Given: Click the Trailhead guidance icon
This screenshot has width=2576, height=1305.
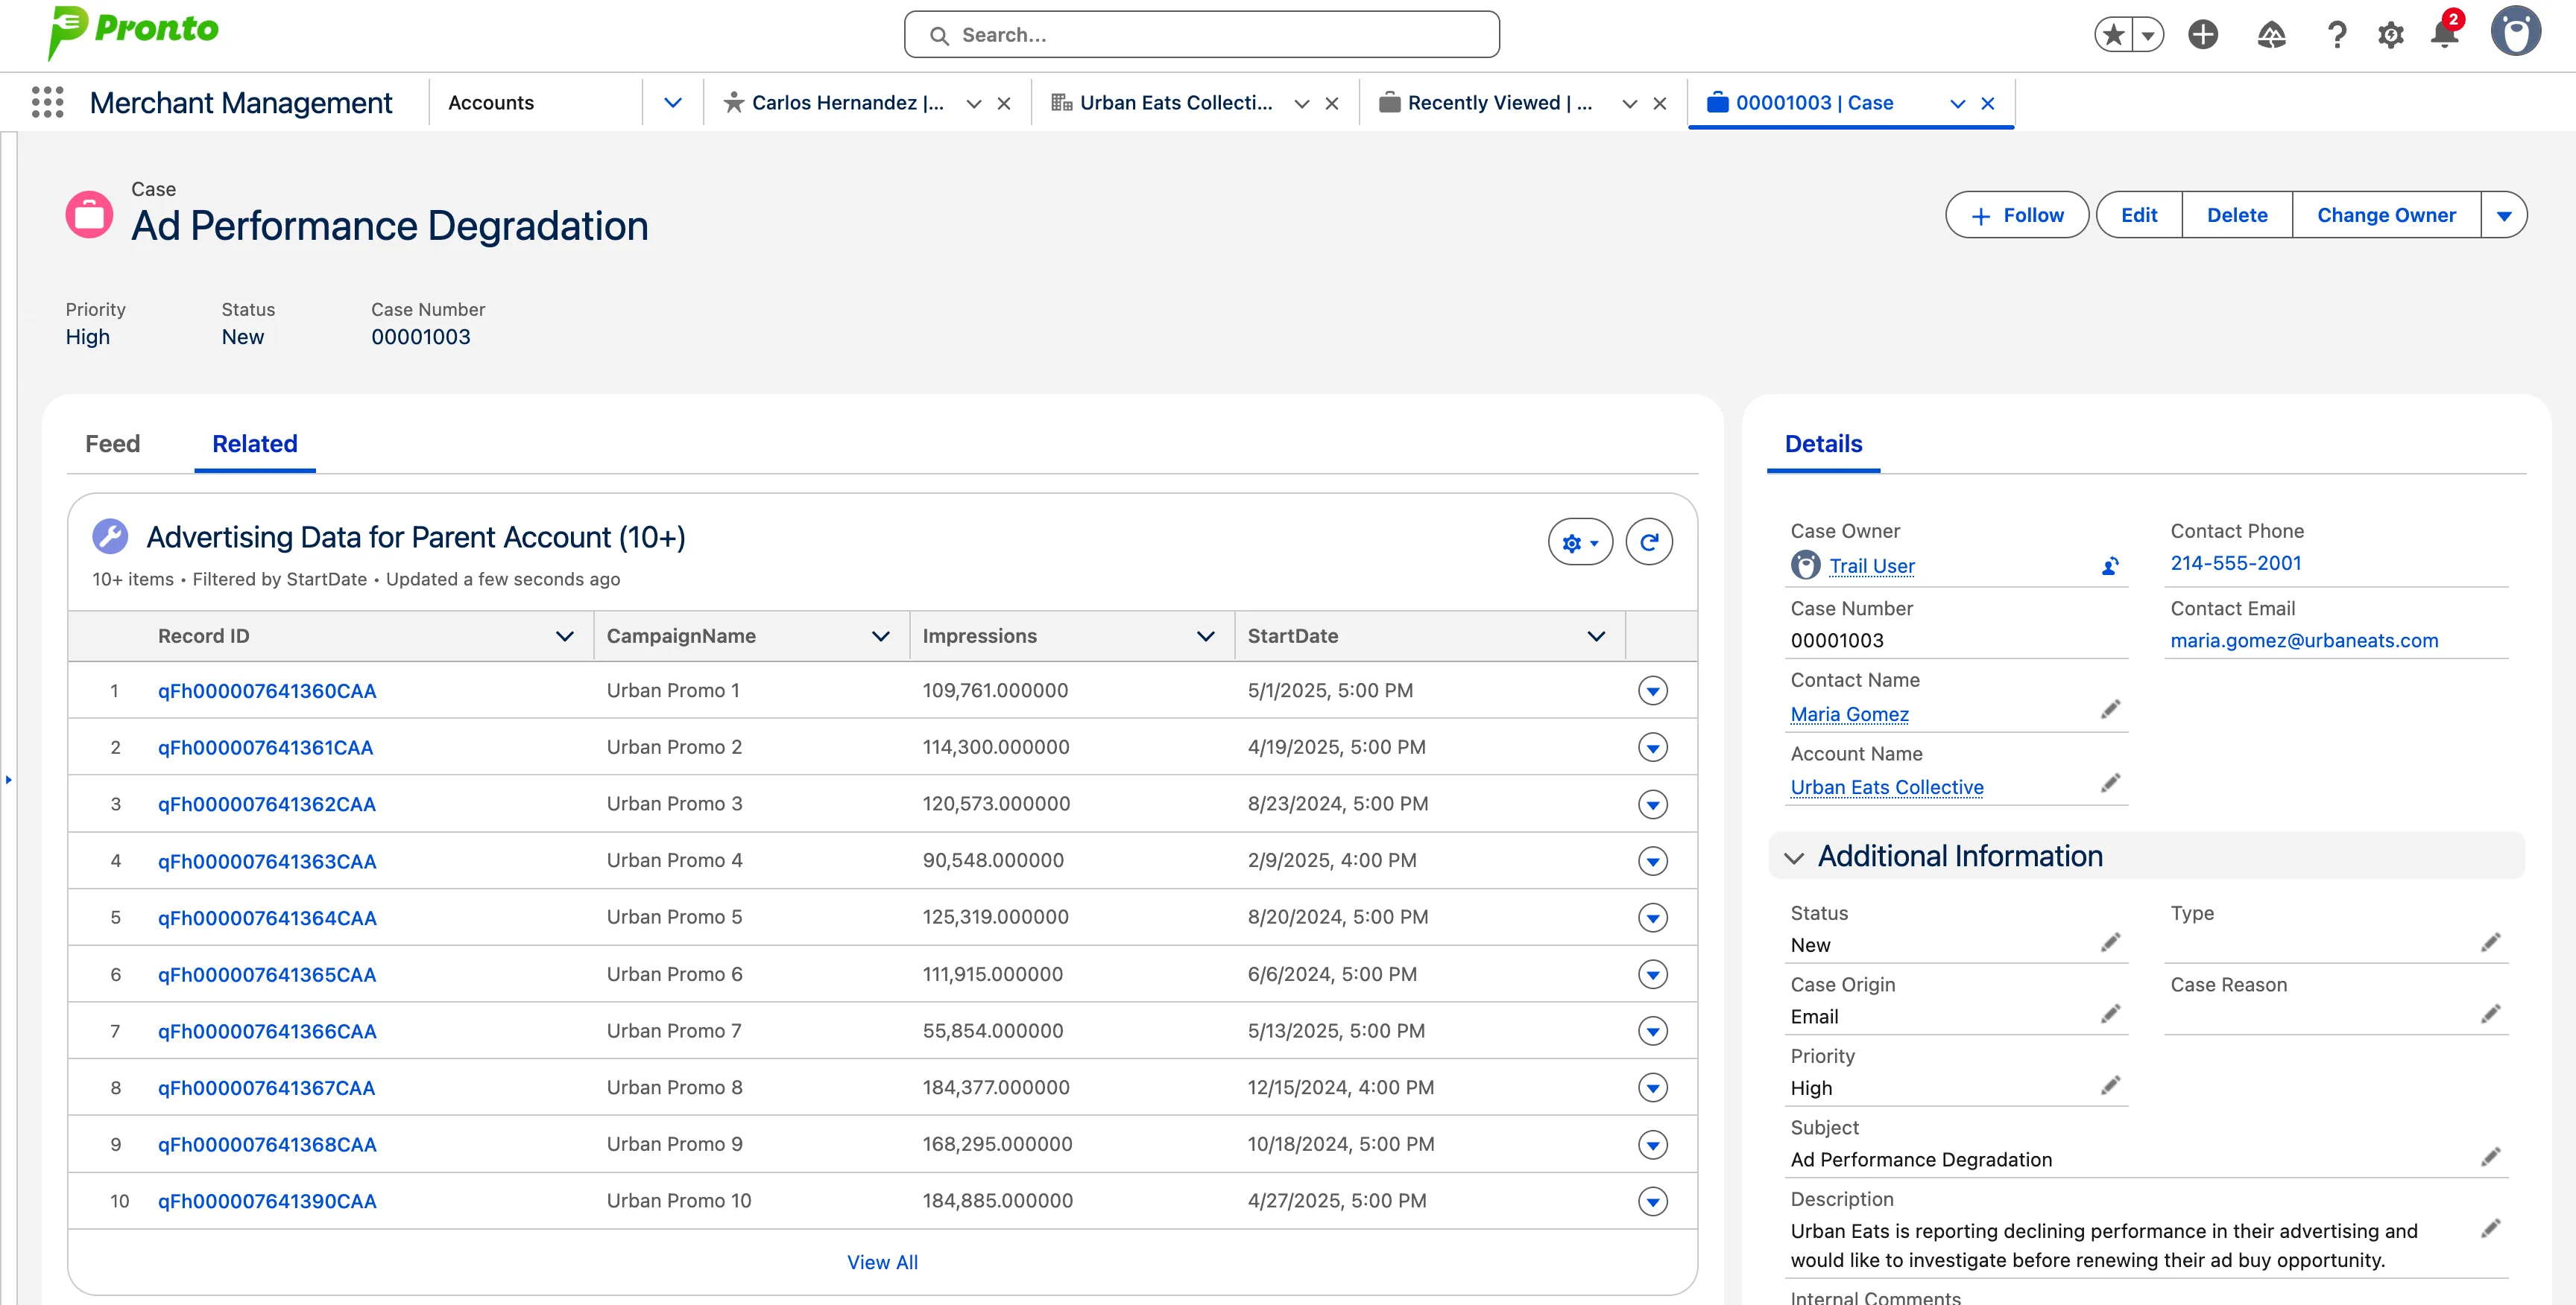Looking at the screenshot, I should [x=2271, y=36].
